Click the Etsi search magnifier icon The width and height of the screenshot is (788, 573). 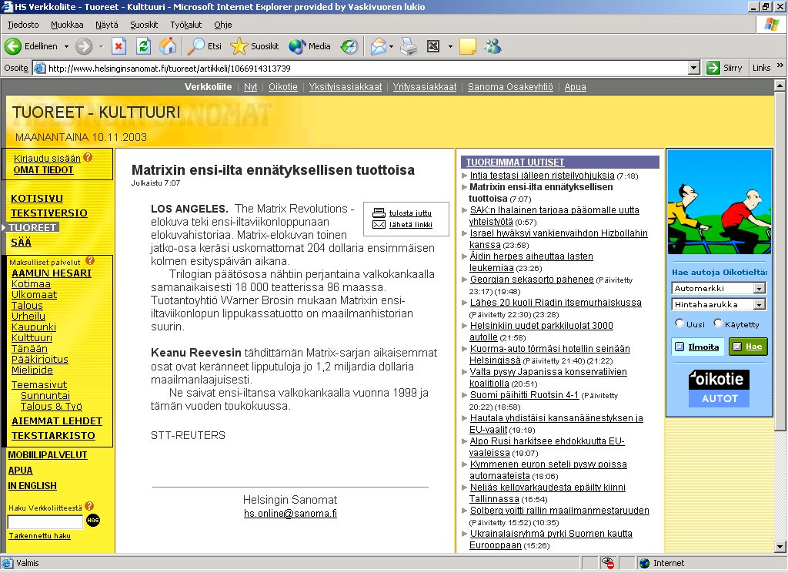click(x=195, y=46)
